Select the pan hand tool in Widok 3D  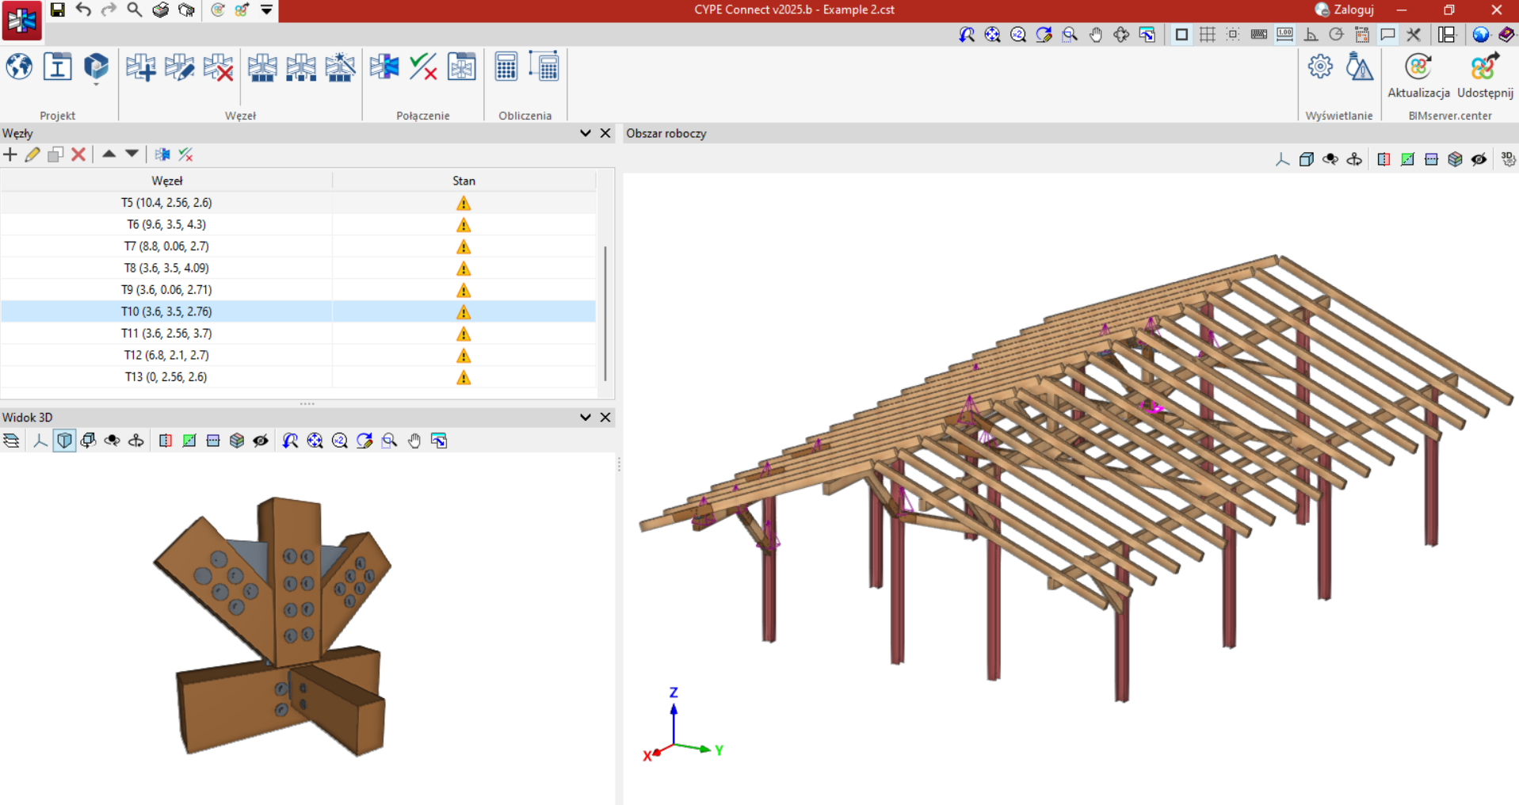click(x=414, y=441)
